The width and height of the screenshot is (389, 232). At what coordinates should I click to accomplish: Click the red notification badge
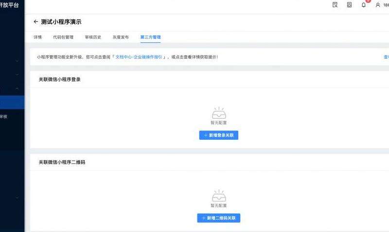point(368,1)
